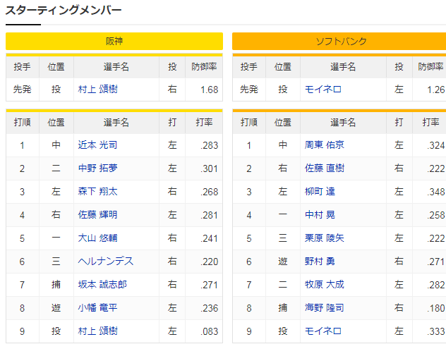
Task: Click the 野村 勇 player link
Action: pyautogui.click(x=320, y=262)
